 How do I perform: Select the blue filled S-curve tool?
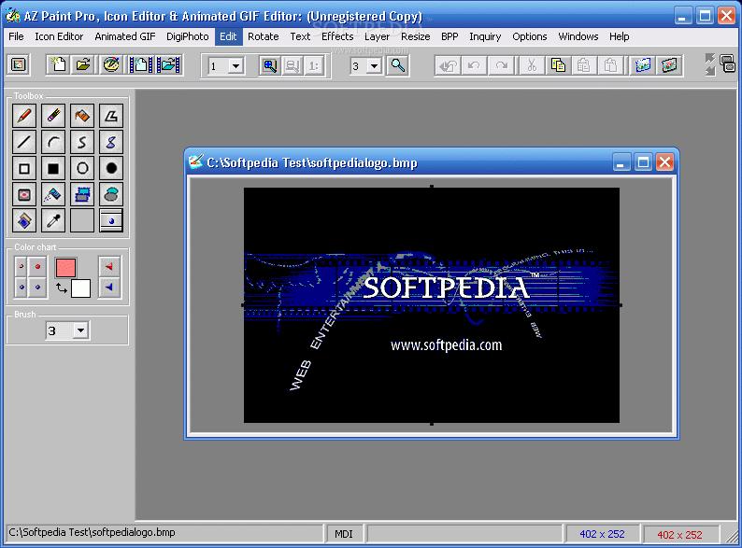click(111, 142)
